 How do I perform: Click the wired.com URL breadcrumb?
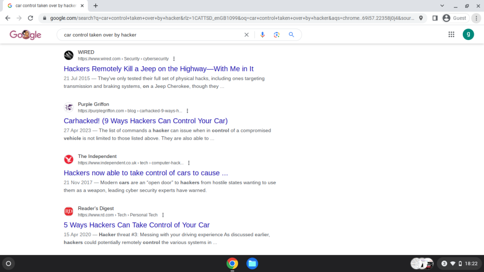tap(123, 59)
